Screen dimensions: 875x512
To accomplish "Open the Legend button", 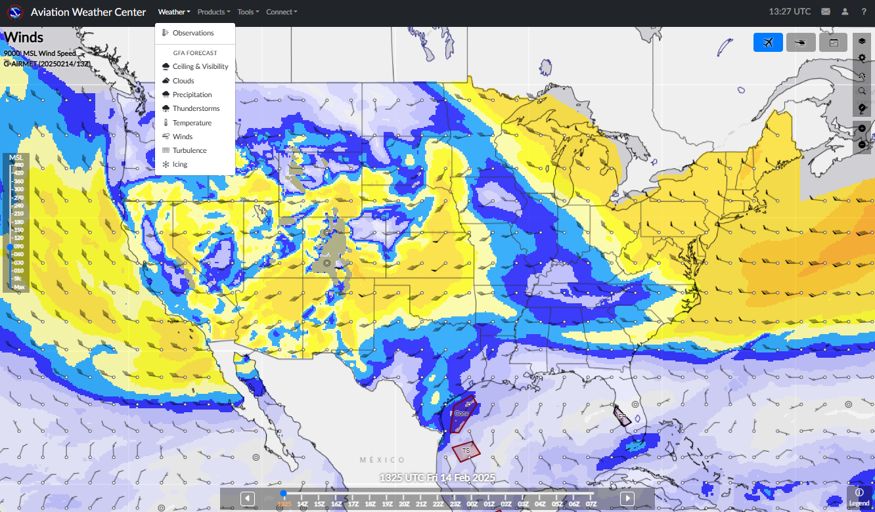I will click(859, 496).
